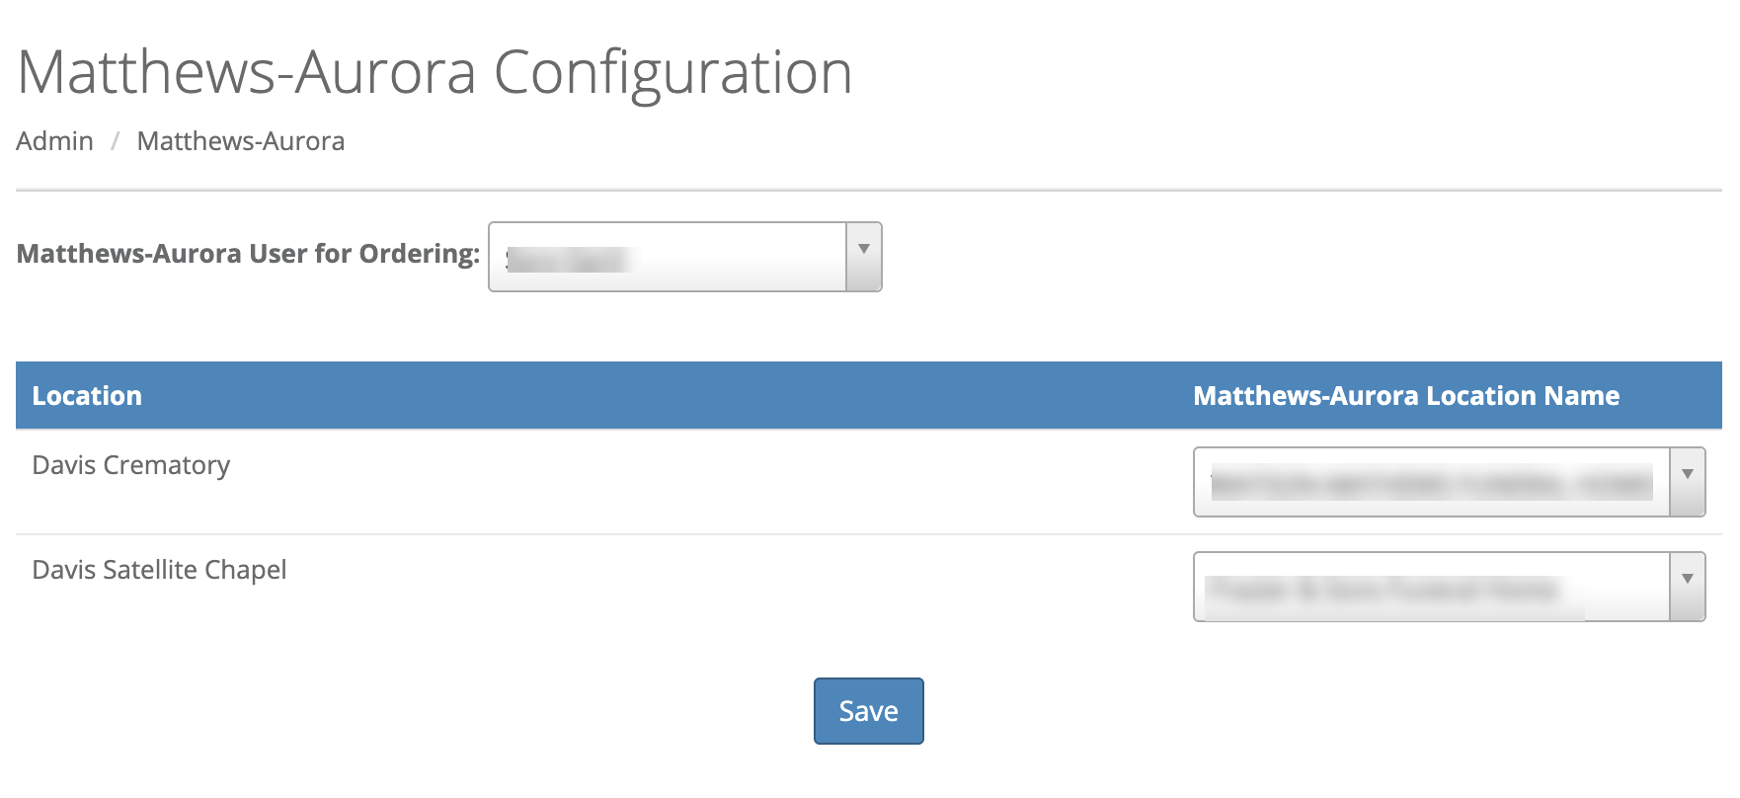Expand the Davis Satellite Chapel dropdown arrow
The image size is (1740, 798).
coord(1687,587)
